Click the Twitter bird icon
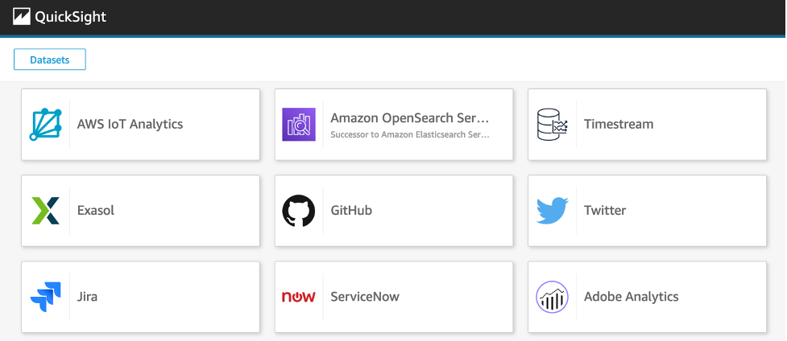Image resolution: width=787 pixels, height=341 pixels. (x=552, y=211)
